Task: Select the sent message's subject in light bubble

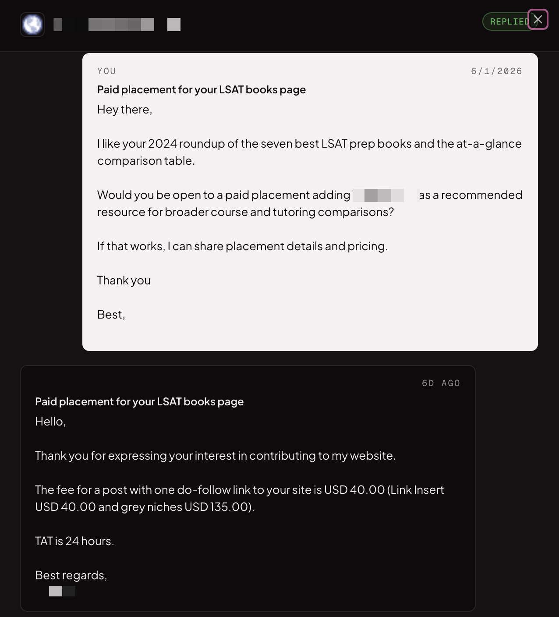Action: coord(202,89)
